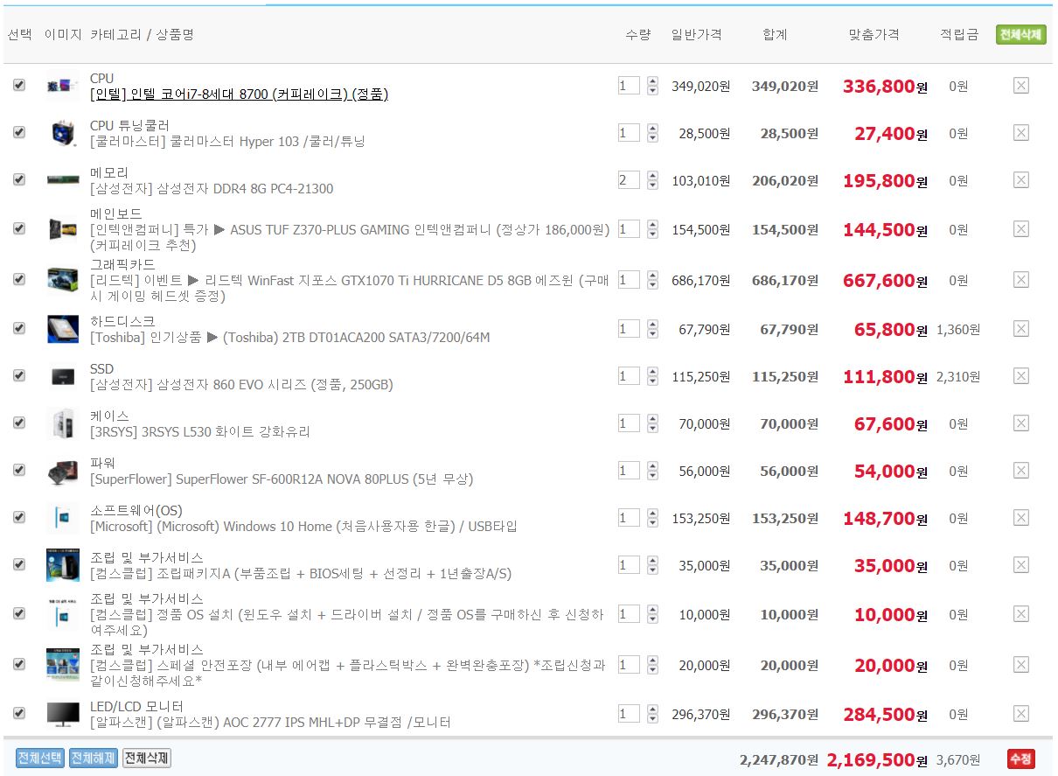Open the AOC monitor thumbnail image
Screen dimensions: 1058x776
tap(63, 714)
